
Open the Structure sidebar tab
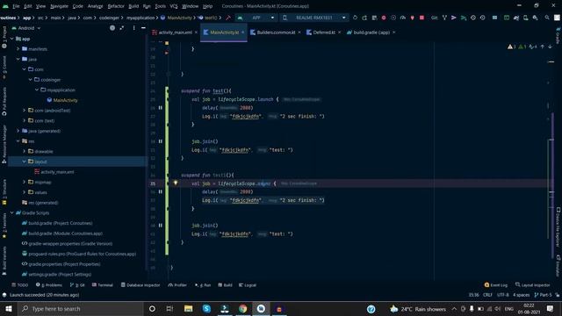[x=4, y=192]
